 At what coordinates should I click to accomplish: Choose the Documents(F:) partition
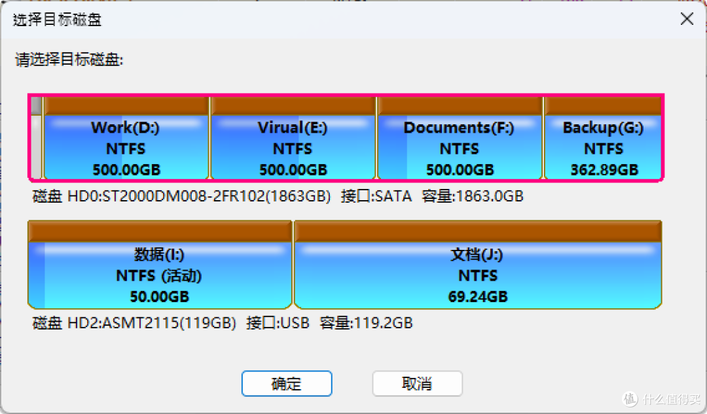click(460, 138)
